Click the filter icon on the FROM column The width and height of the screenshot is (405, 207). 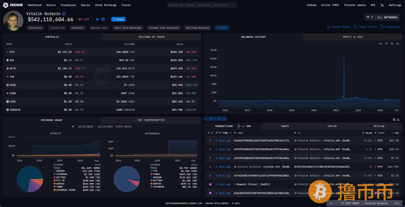pyautogui.click(x=235, y=133)
